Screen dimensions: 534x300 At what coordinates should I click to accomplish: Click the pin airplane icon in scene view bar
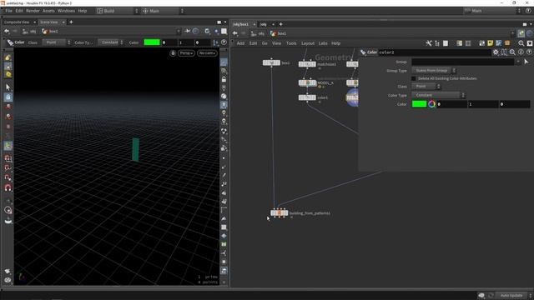(187, 32)
